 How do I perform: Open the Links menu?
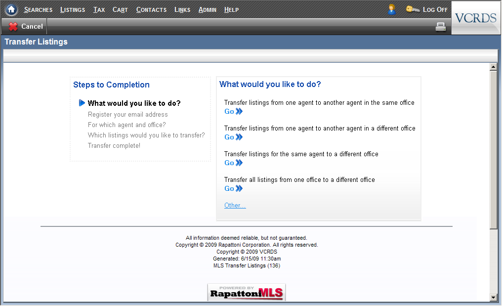coord(182,10)
